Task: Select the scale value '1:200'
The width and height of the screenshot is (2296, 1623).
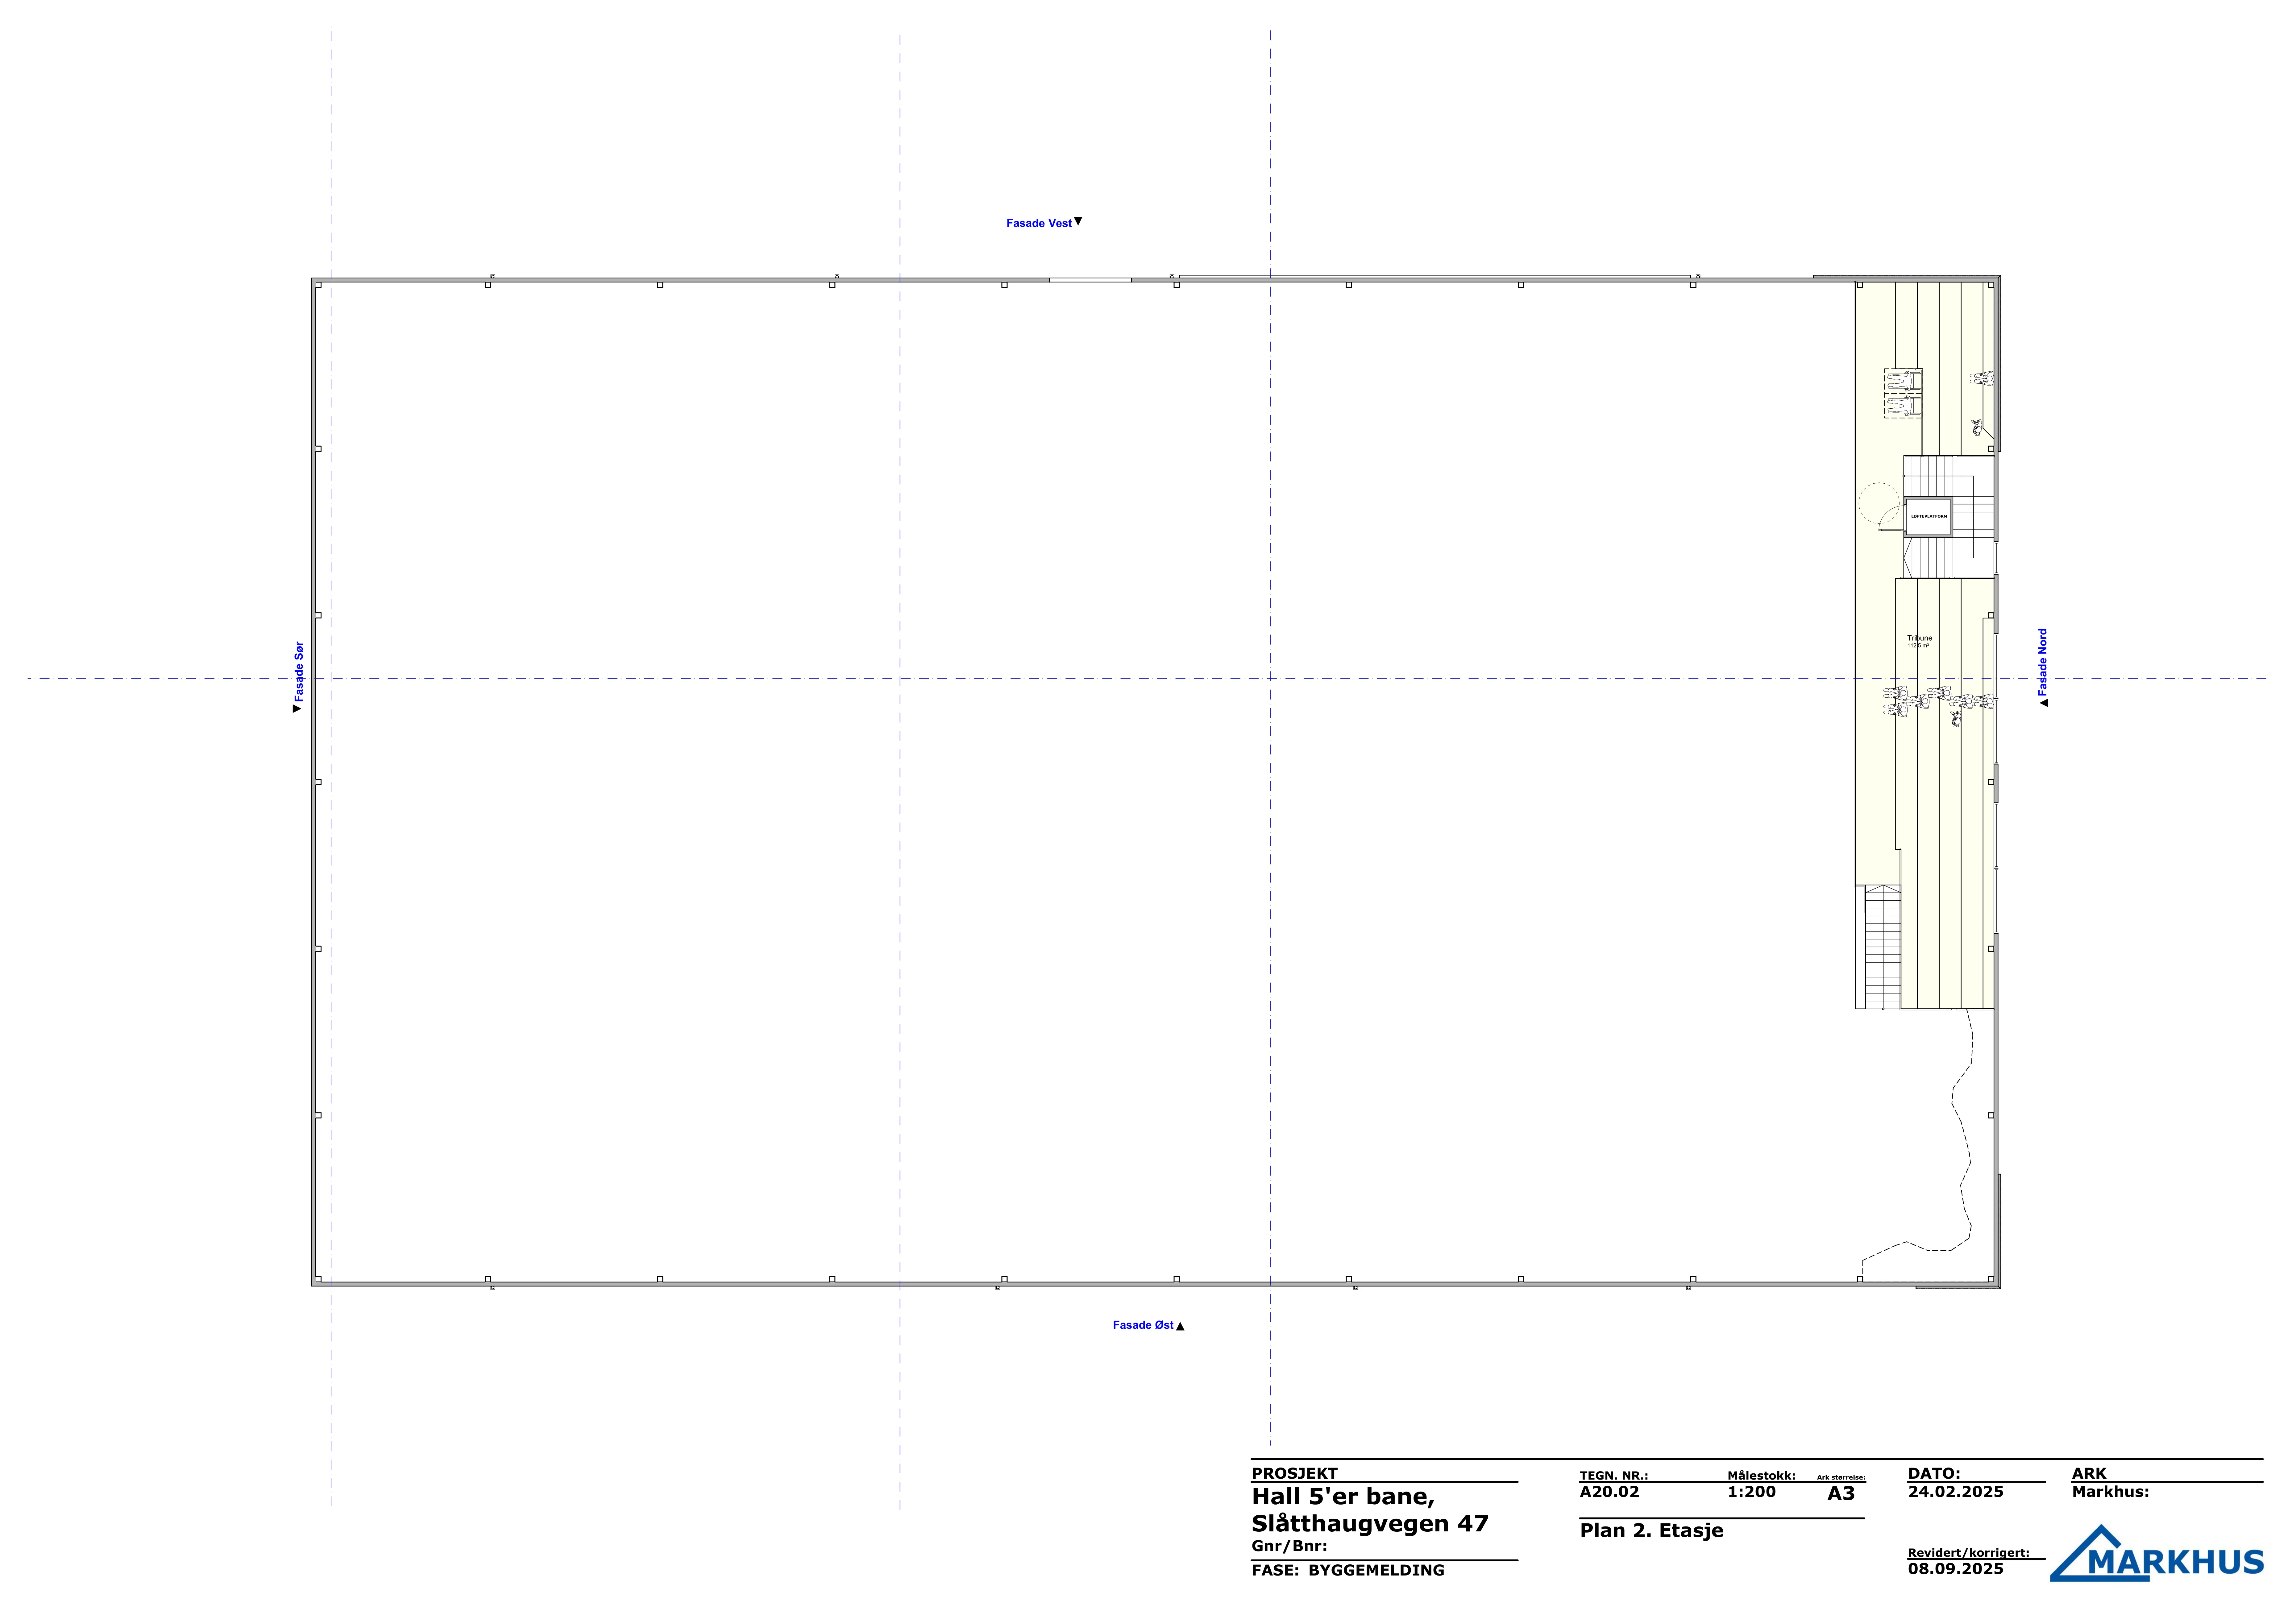Action: [1752, 1492]
